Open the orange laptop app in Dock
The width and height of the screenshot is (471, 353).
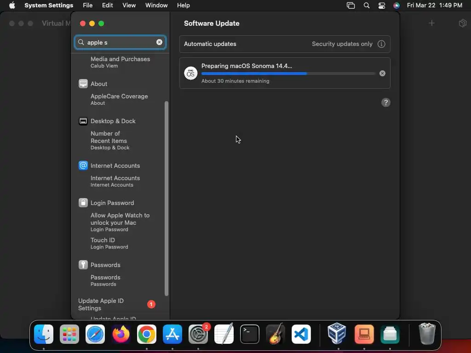click(364, 334)
